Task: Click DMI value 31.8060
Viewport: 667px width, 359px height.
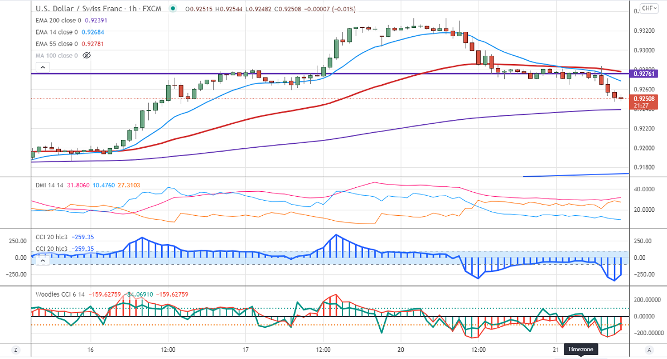Action: pos(78,185)
